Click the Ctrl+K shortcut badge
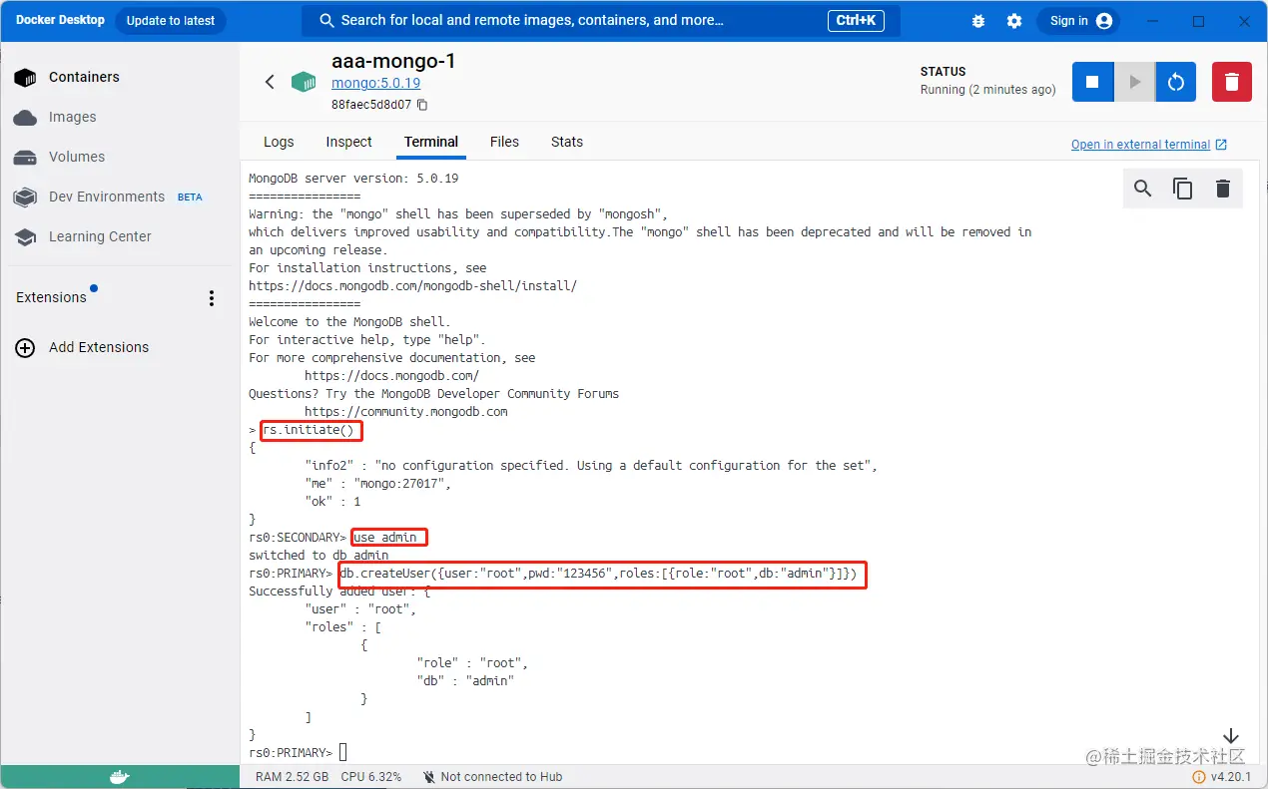The image size is (1268, 789). pyautogui.click(x=856, y=20)
